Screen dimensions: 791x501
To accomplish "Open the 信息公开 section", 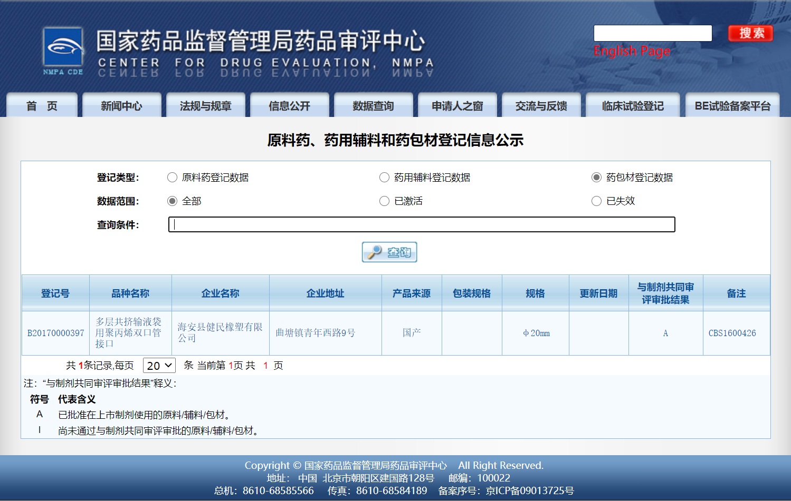I will [290, 106].
